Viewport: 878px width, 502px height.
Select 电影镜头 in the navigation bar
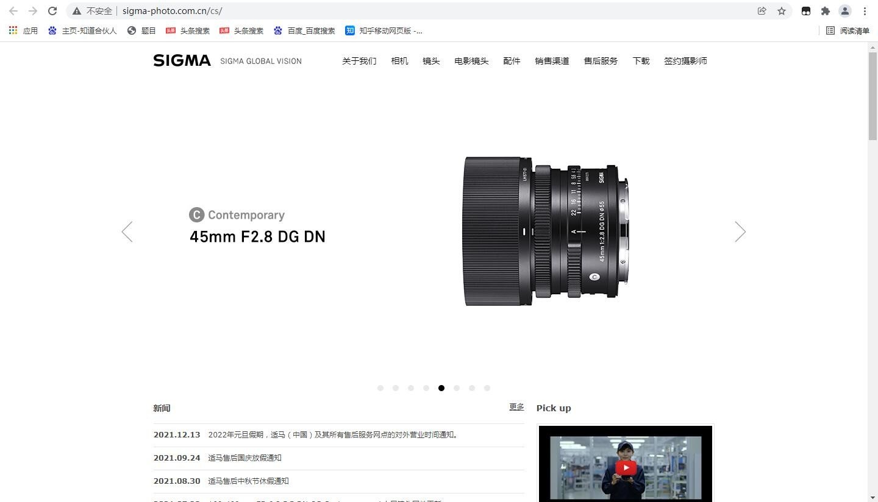click(471, 60)
